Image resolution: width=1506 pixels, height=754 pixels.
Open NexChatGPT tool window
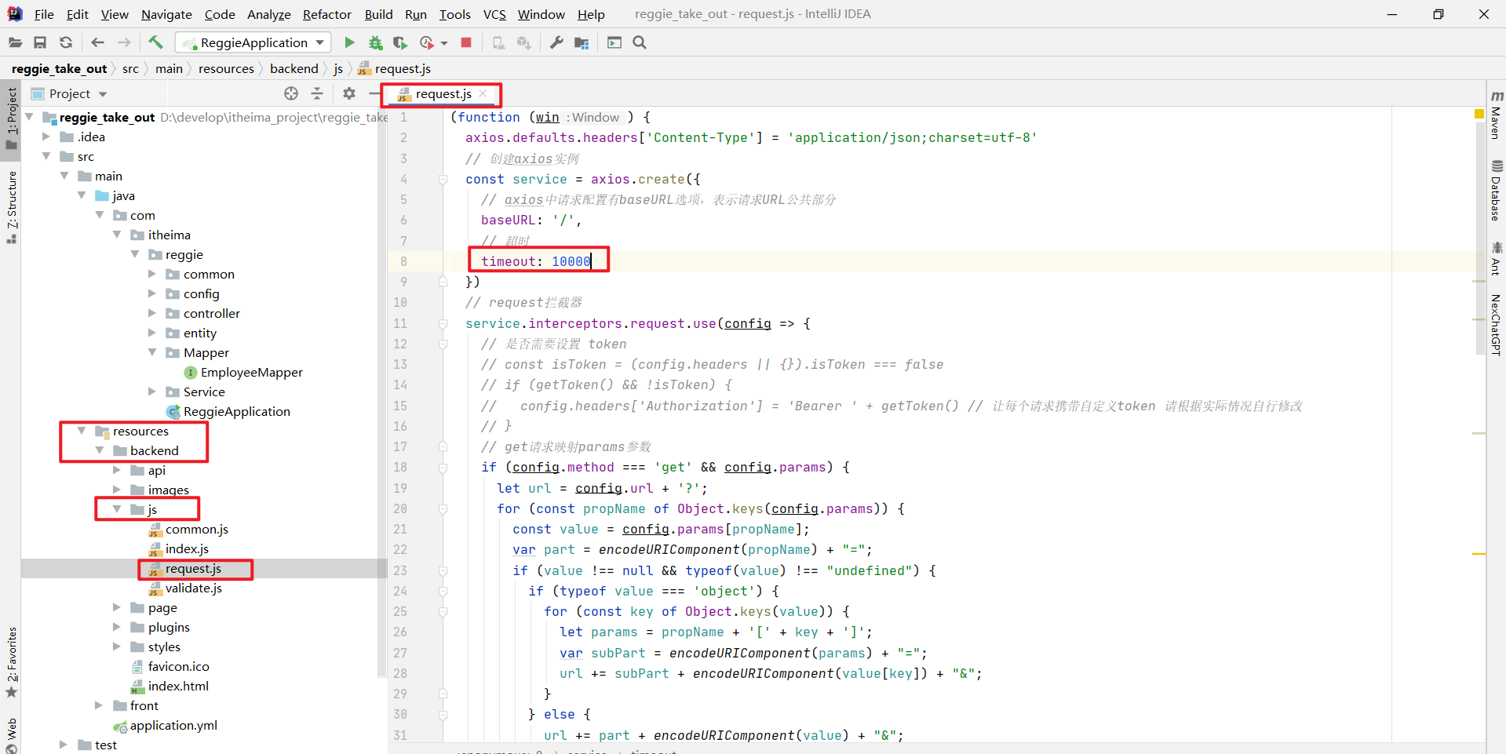(x=1496, y=325)
